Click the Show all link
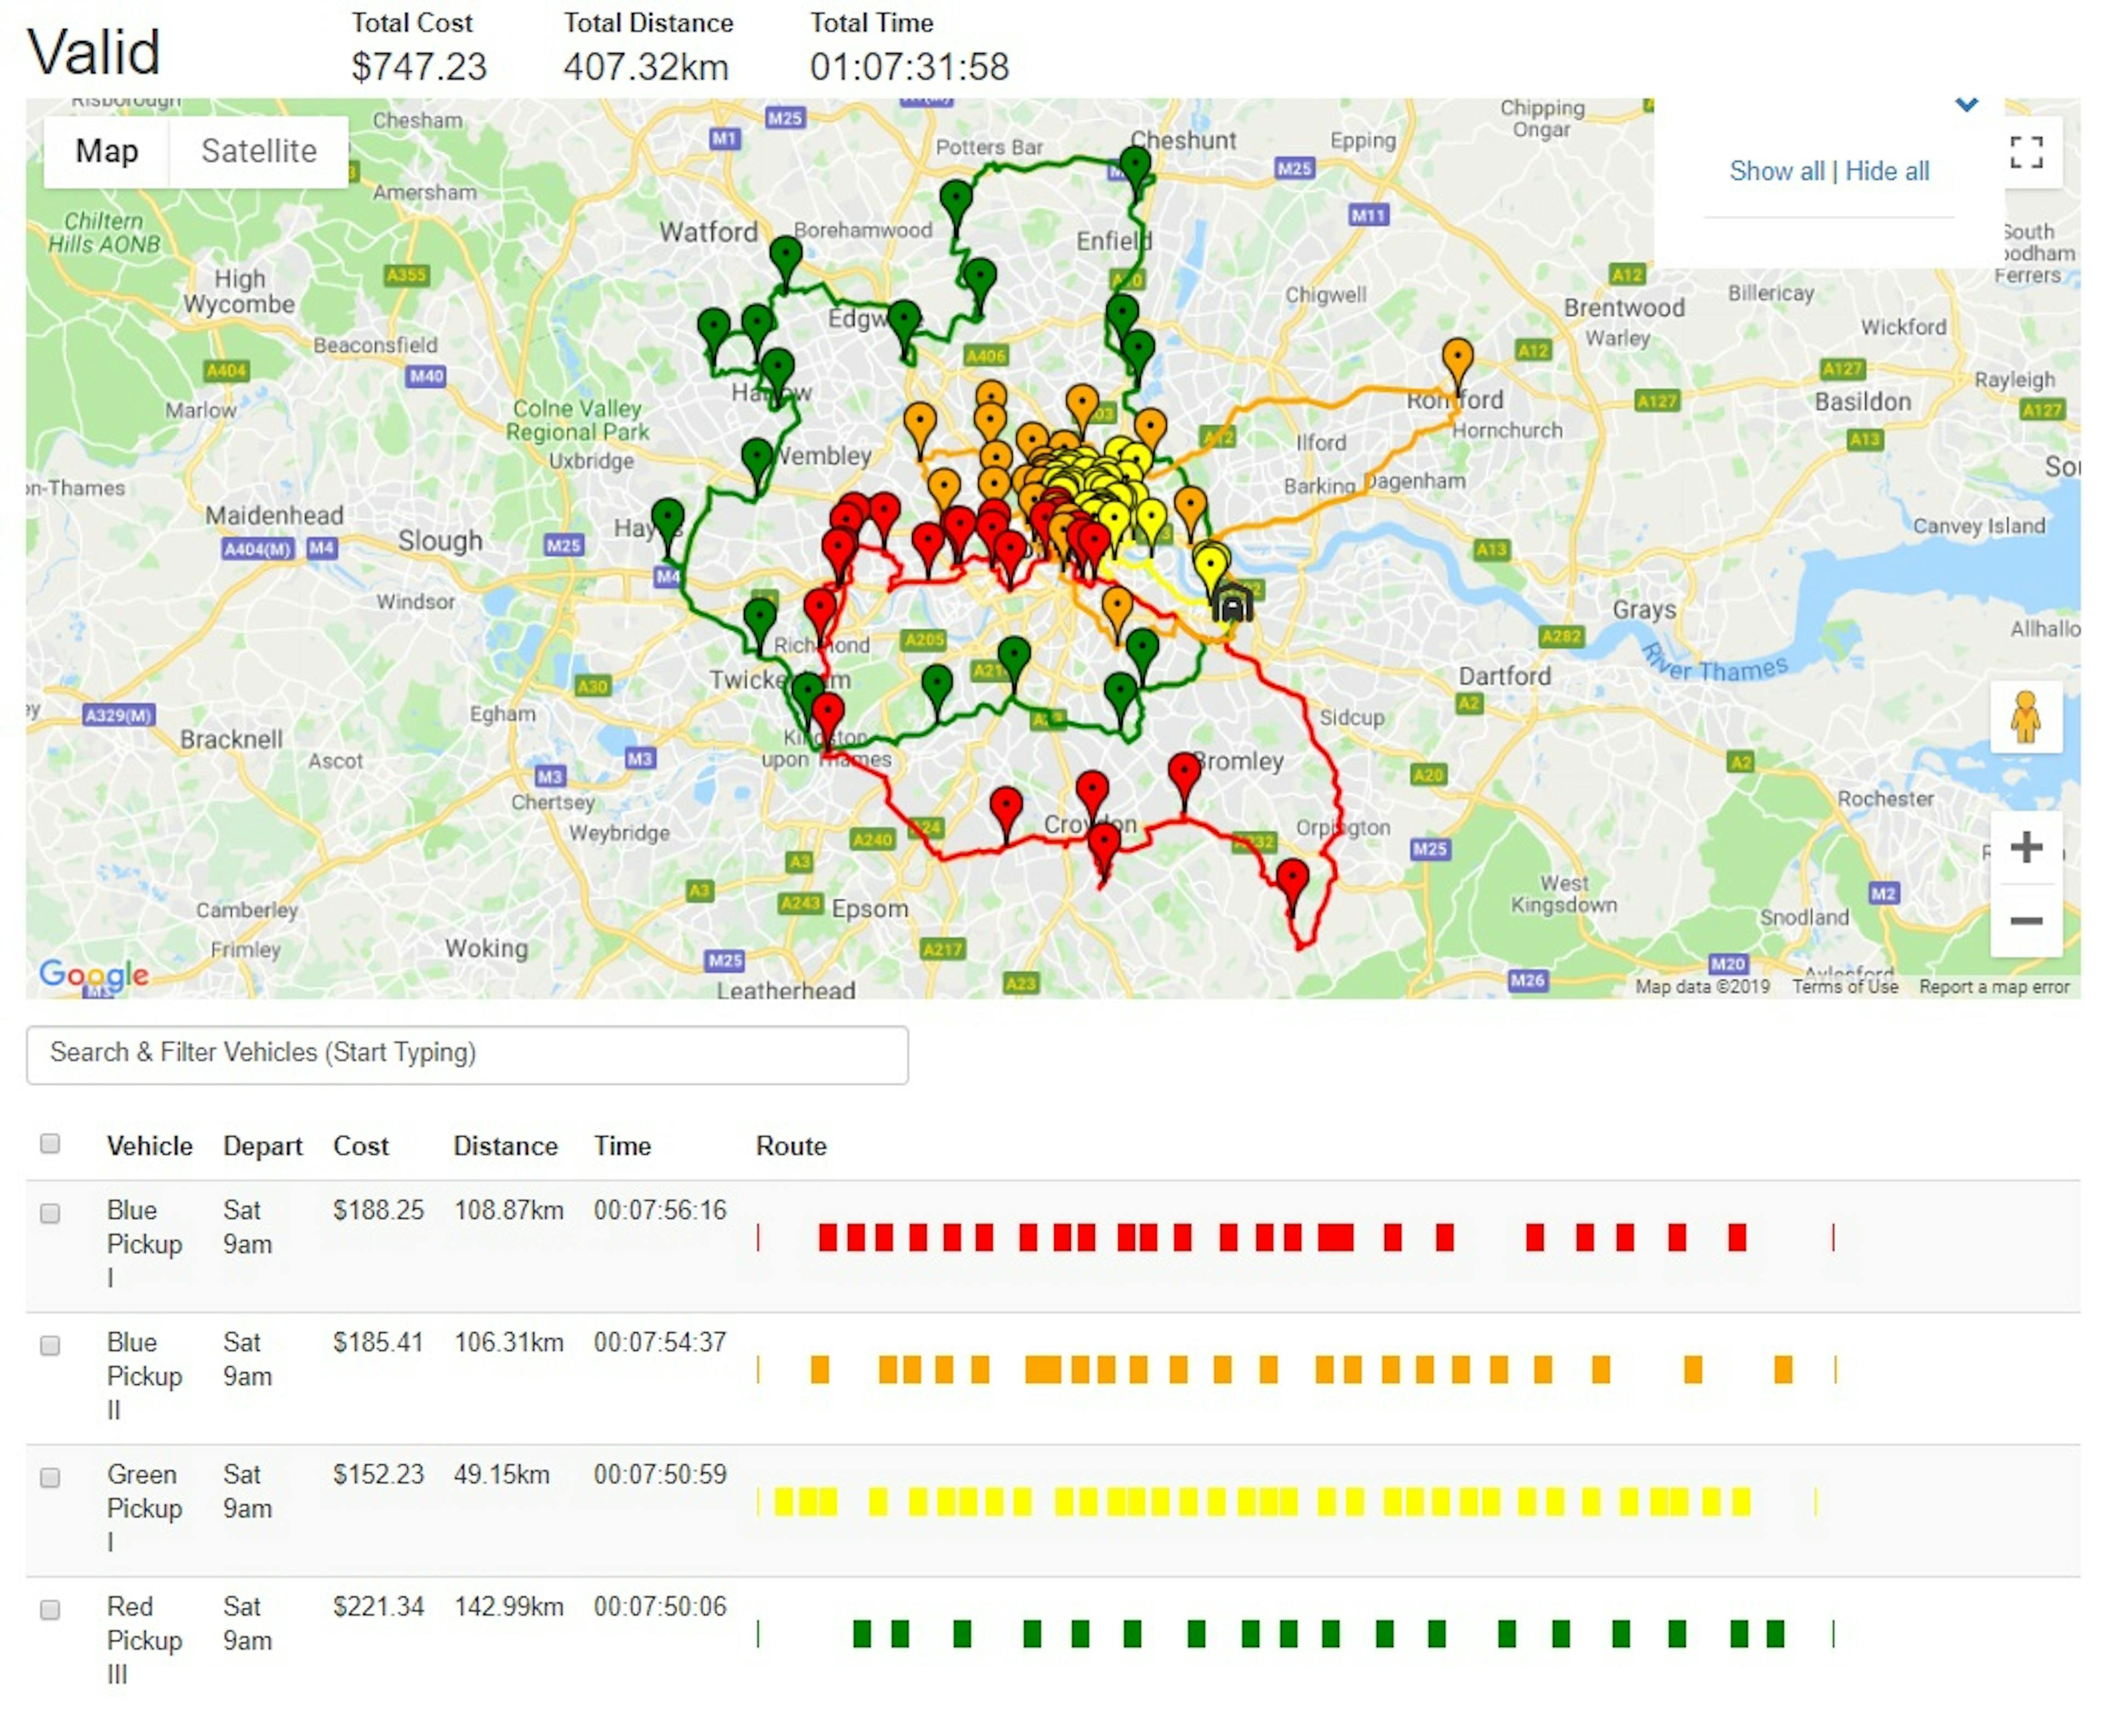The height and width of the screenshot is (1736, 2101). point(1776,171)
